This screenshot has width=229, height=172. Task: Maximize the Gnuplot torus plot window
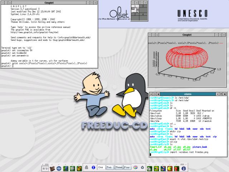point(220,35)
